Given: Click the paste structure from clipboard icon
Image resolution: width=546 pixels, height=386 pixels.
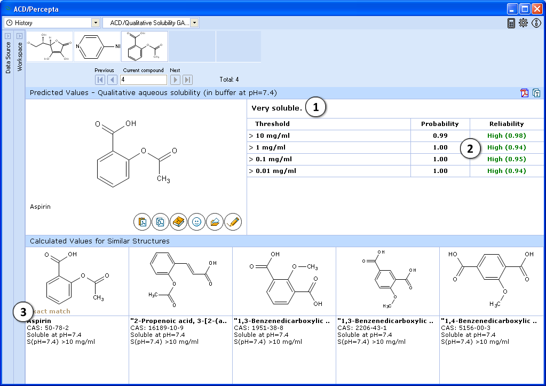Looking at the screenshot, I should pos(142,222).
